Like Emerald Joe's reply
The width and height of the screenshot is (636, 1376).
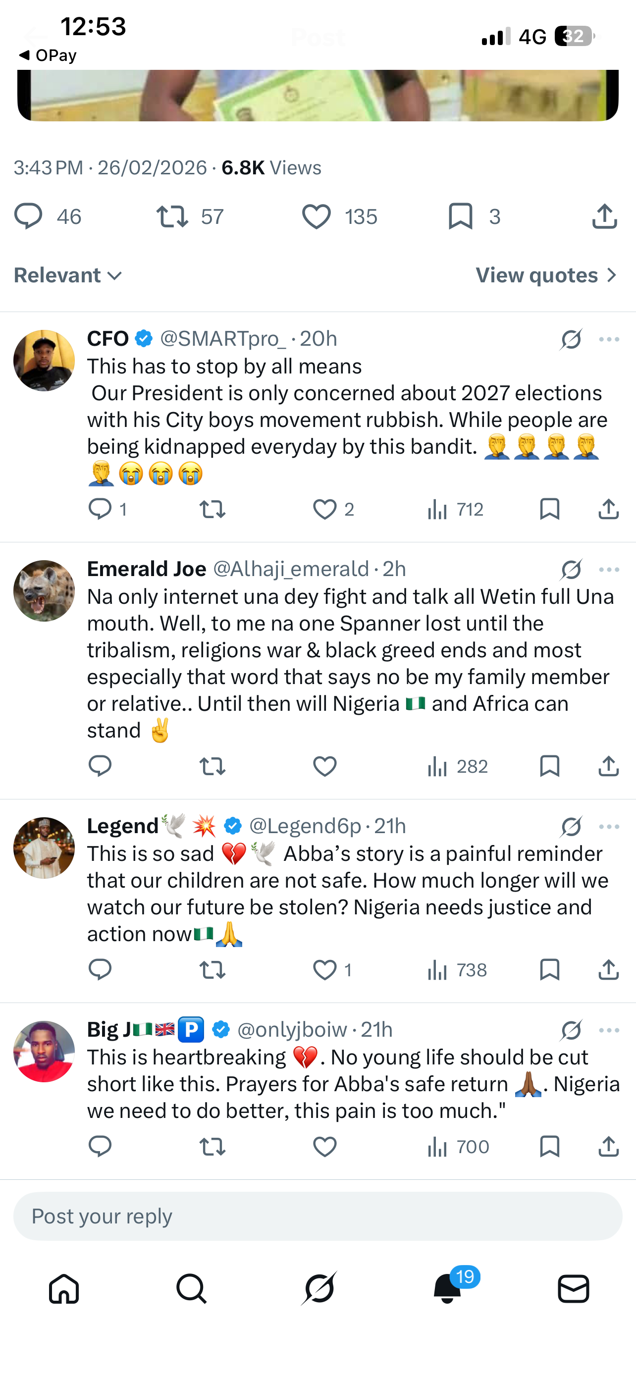coord(324,767)
